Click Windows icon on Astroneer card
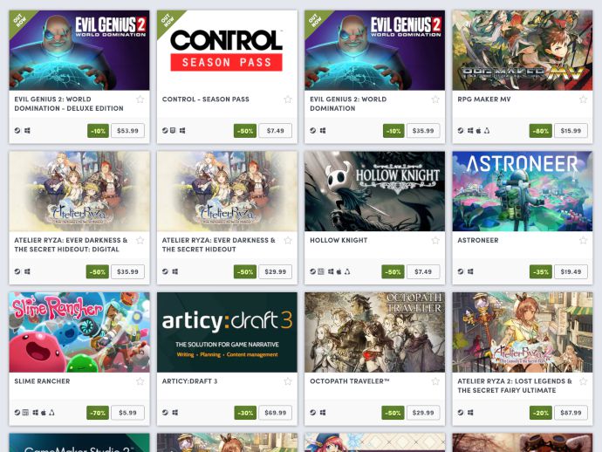This screenshot has height=452, width=602. click(470, 271)
